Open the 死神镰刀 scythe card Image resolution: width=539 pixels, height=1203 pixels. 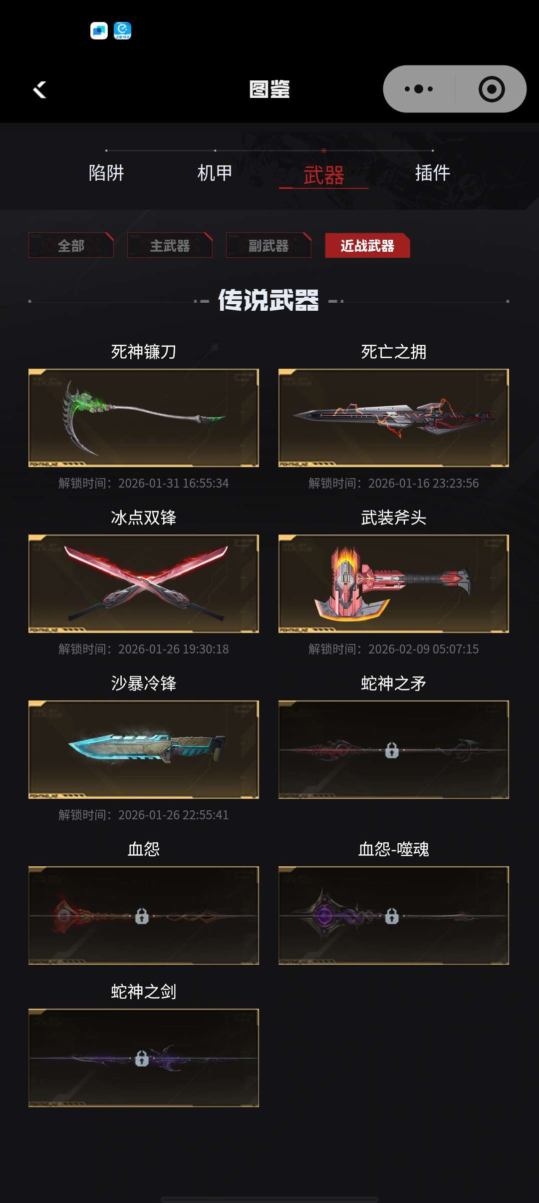tap(144, 418)
